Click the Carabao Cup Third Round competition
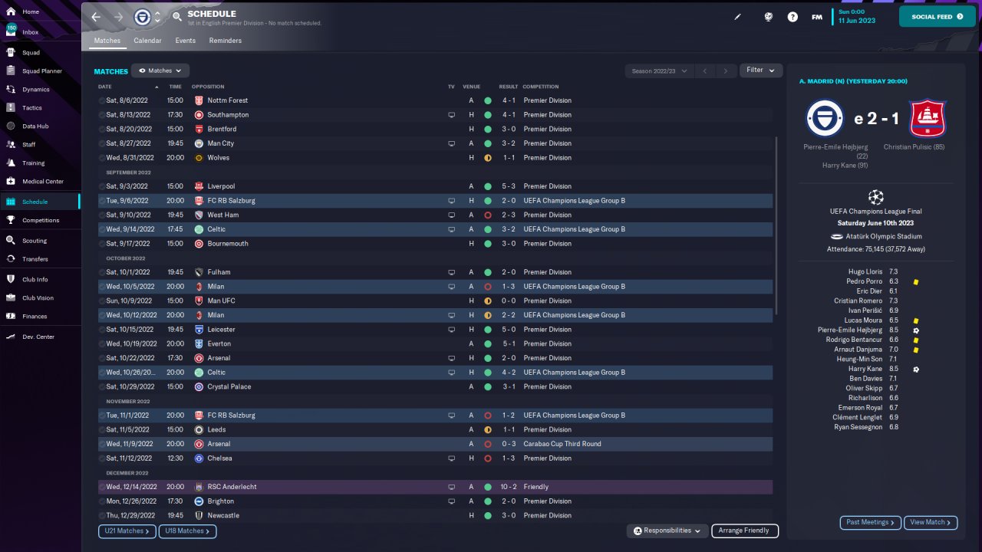The image size is (982, 552). coord(562,444)
